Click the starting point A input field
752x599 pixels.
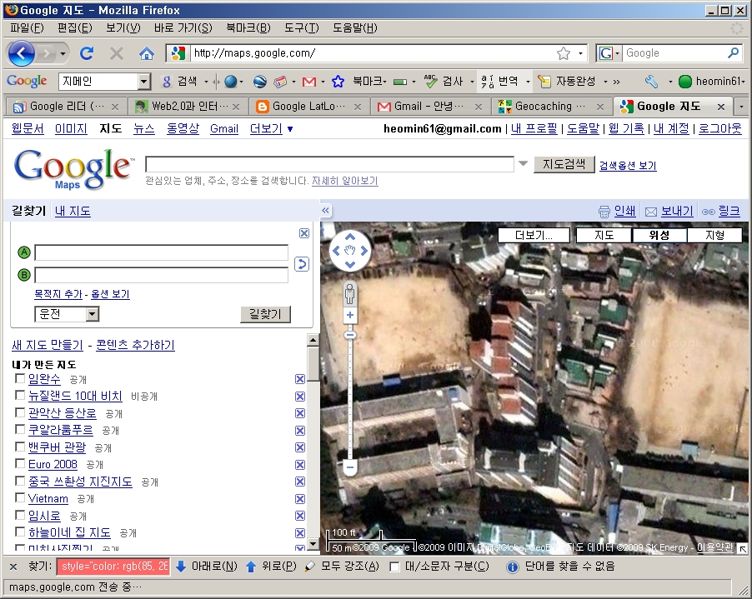(x=161, y=252)
